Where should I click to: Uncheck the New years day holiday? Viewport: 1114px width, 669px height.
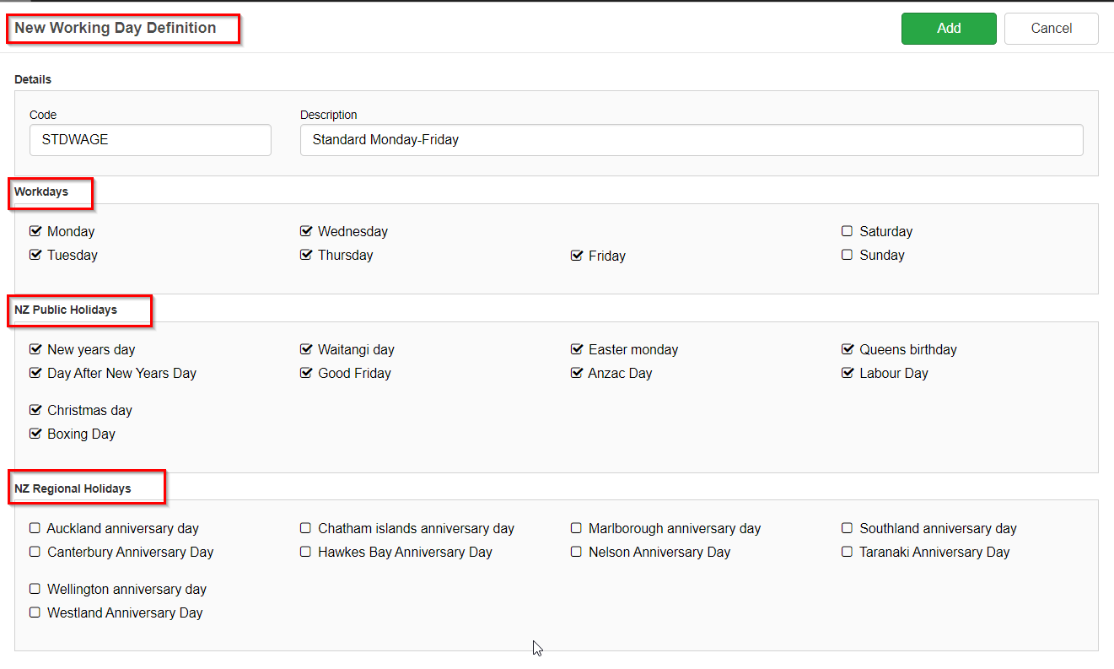click(x=35, y=349)
